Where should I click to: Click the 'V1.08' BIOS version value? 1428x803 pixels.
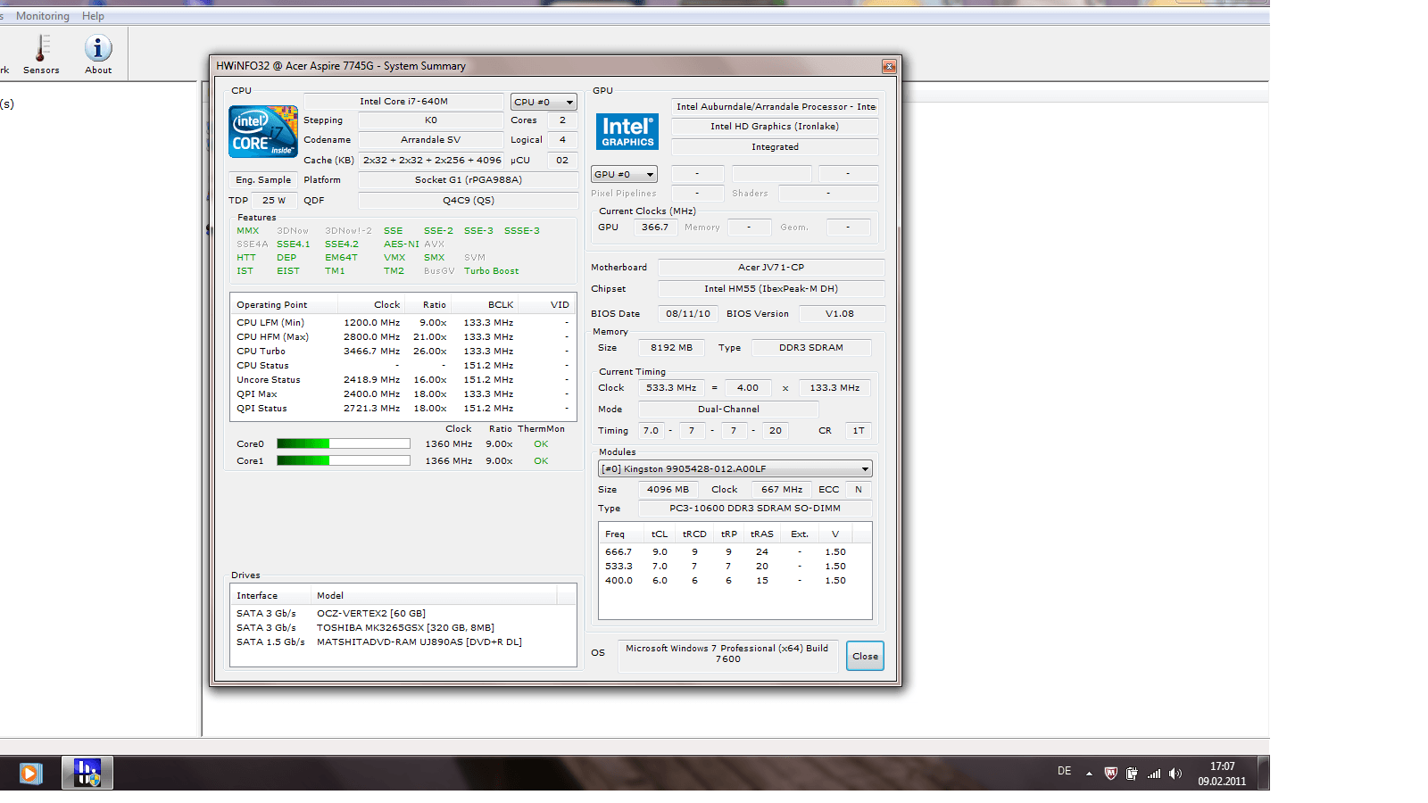(840, 314)
